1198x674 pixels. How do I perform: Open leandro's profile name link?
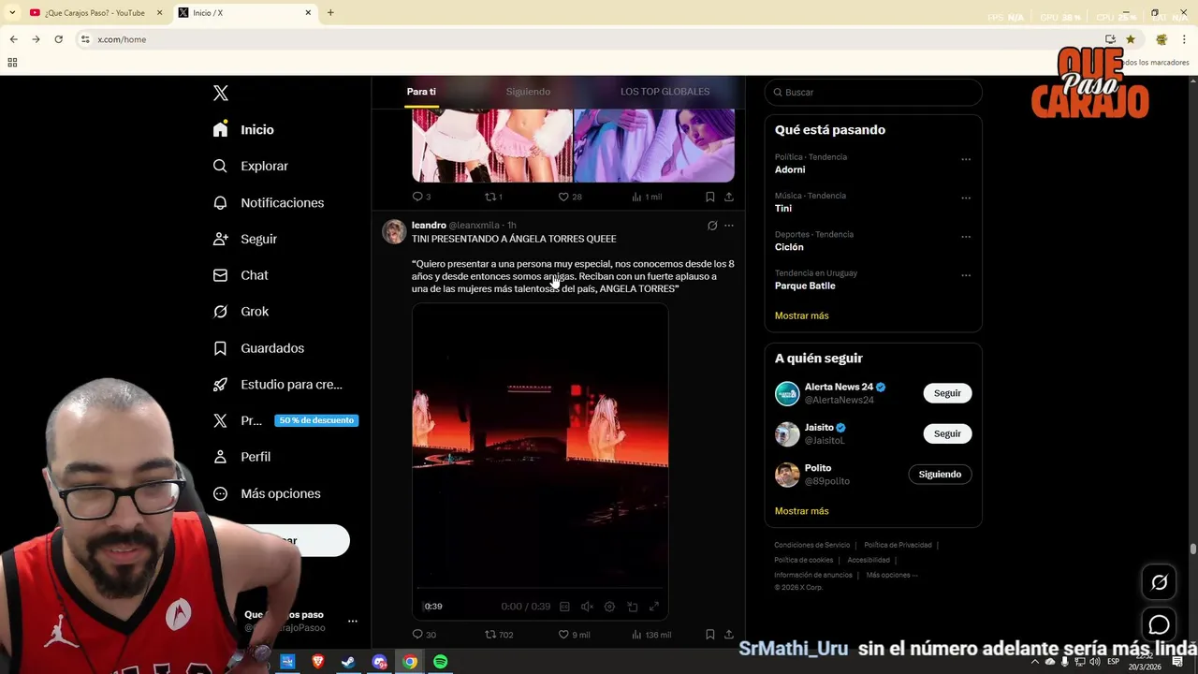tap(429, 226)
